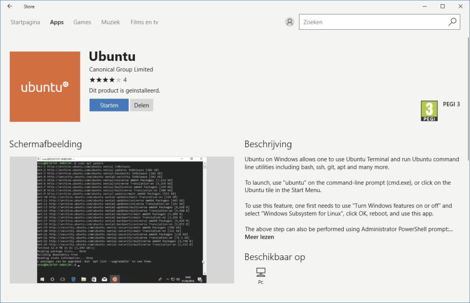Open the Ubuntu terminal screenshot thumbnail
470x303 pixels.
click(x=122, y=220)
